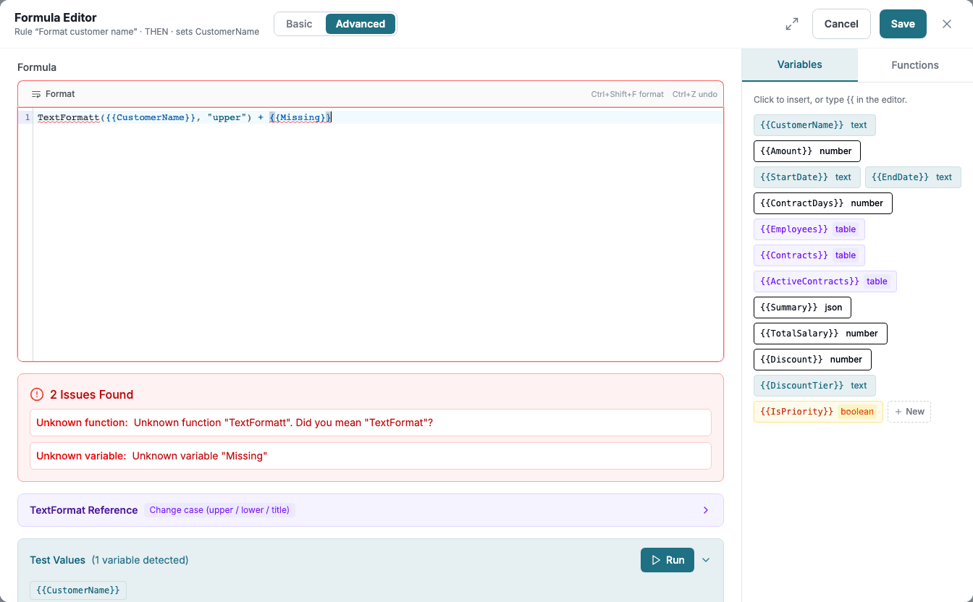Insert the {{Discount}} number variable
Screen dimensions: 973x602
point(812,360)
